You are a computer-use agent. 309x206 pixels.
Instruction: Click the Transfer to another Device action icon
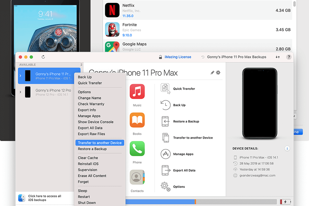165,137
